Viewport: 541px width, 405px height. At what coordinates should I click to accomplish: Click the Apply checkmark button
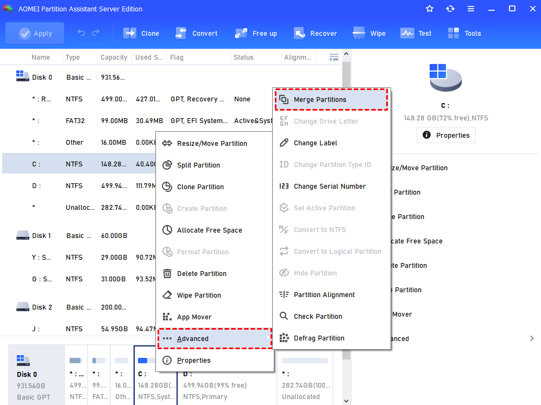[x=35, y=34]
